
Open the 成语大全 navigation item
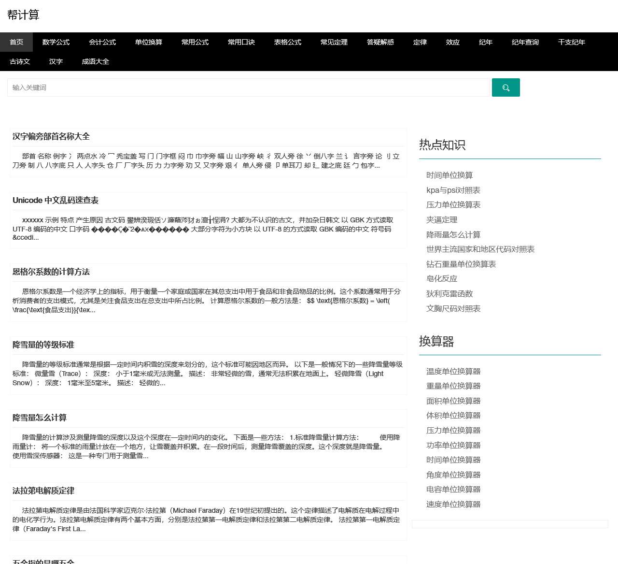click(x=95, y=61)
